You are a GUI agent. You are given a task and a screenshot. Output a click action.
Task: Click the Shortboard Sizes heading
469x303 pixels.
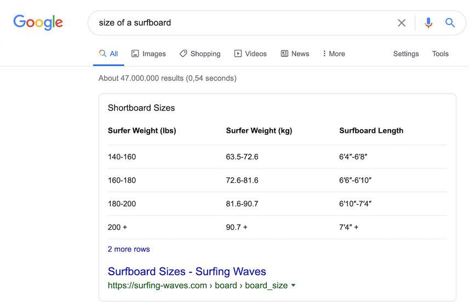pyautogui.click(x=141, y=108)
